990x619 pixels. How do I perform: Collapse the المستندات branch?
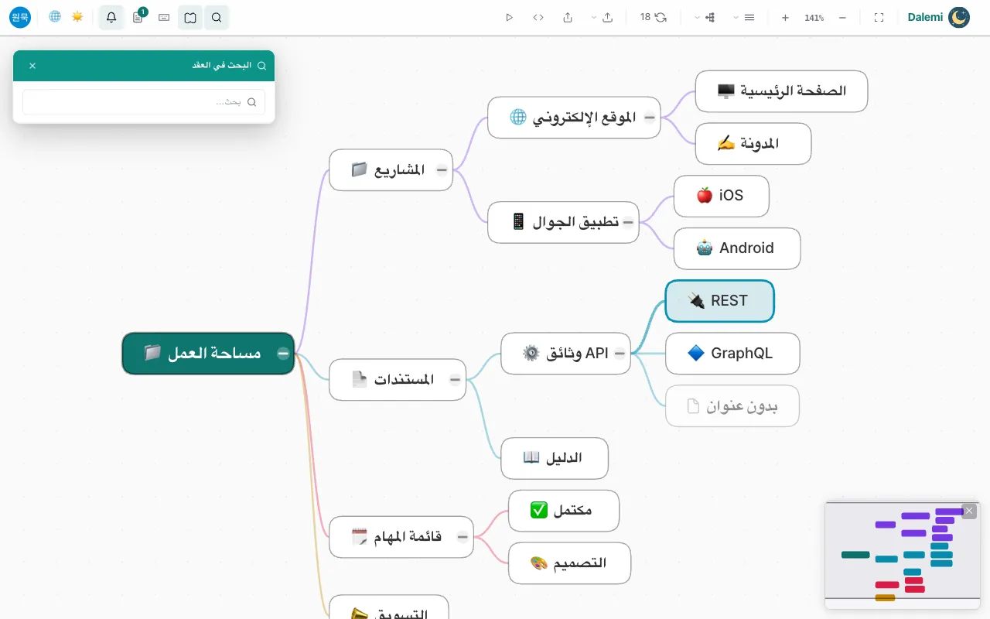[x=455, y=380]
